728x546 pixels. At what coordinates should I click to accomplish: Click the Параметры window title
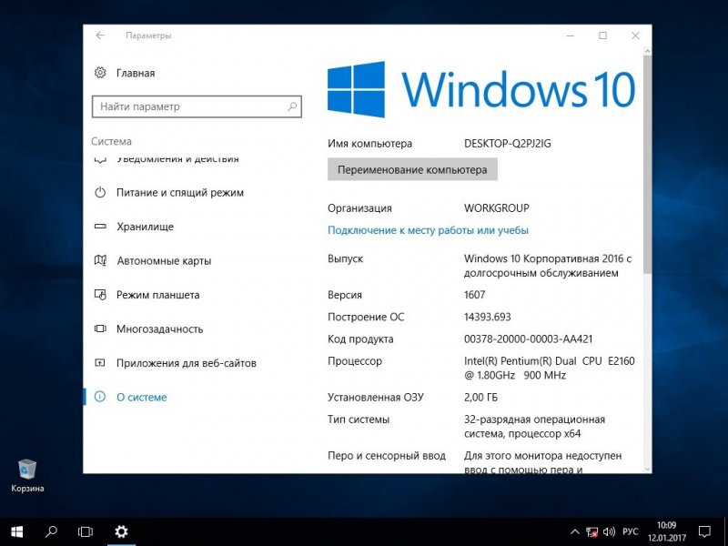point(148,35)
